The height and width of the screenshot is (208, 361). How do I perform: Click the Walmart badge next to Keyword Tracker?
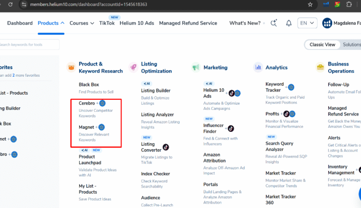[291, 87]
